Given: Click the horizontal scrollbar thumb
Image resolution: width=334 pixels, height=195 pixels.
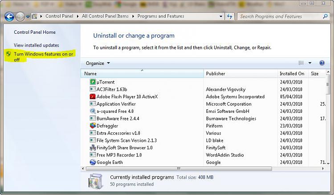Looking at the screenshot, I should tap(179, 169).
